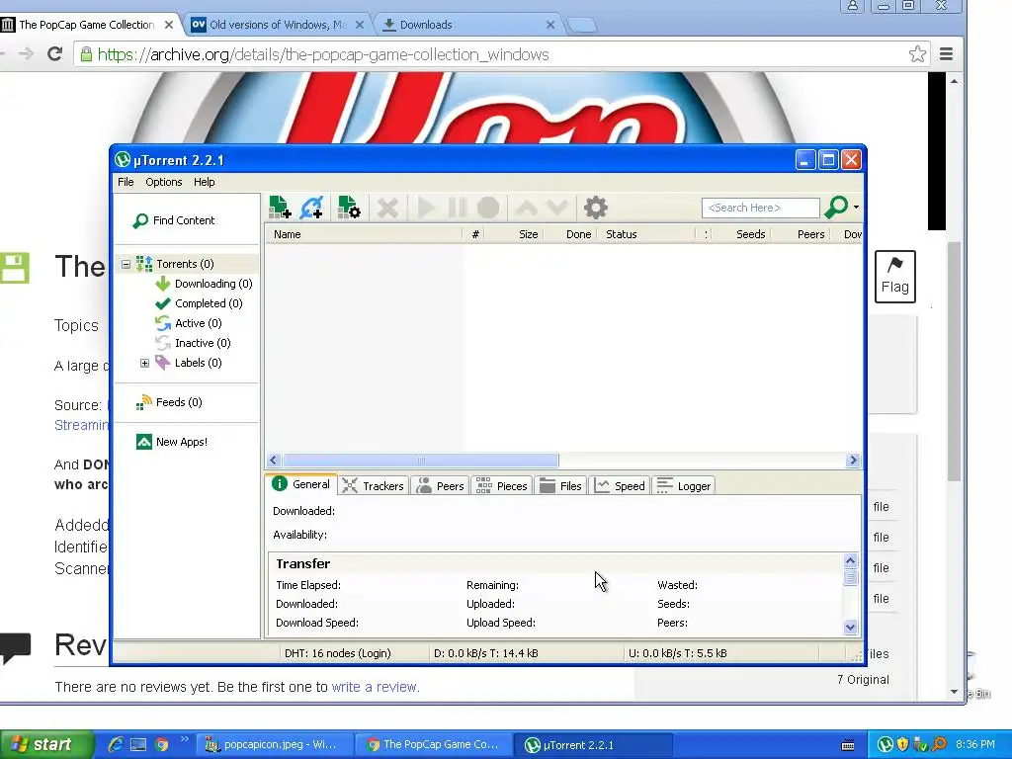Click the Search Here input field
The image size is (1012, 759).
click(x=760, y=208)
